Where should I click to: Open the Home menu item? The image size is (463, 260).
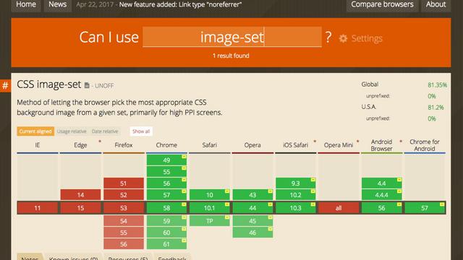click(26, 4)
